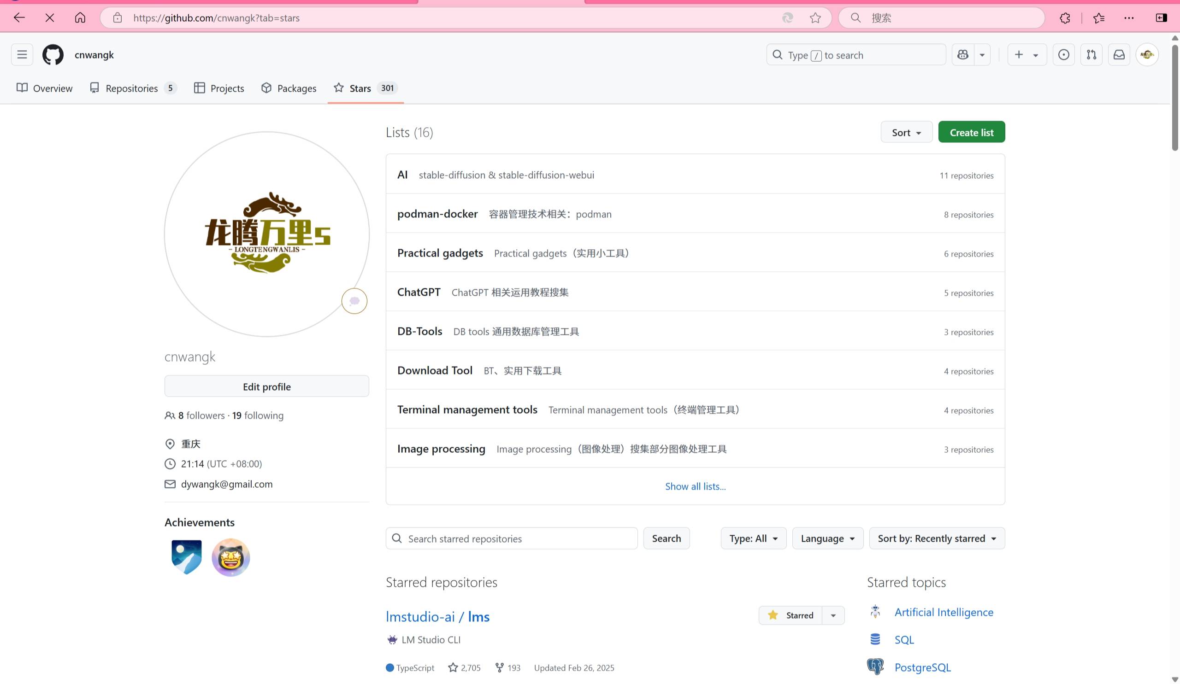This screenshot has width=1180, height=684.
Task: Click the site lock icon in address bar
Action: pyautogui.click(x=118, y=18)
